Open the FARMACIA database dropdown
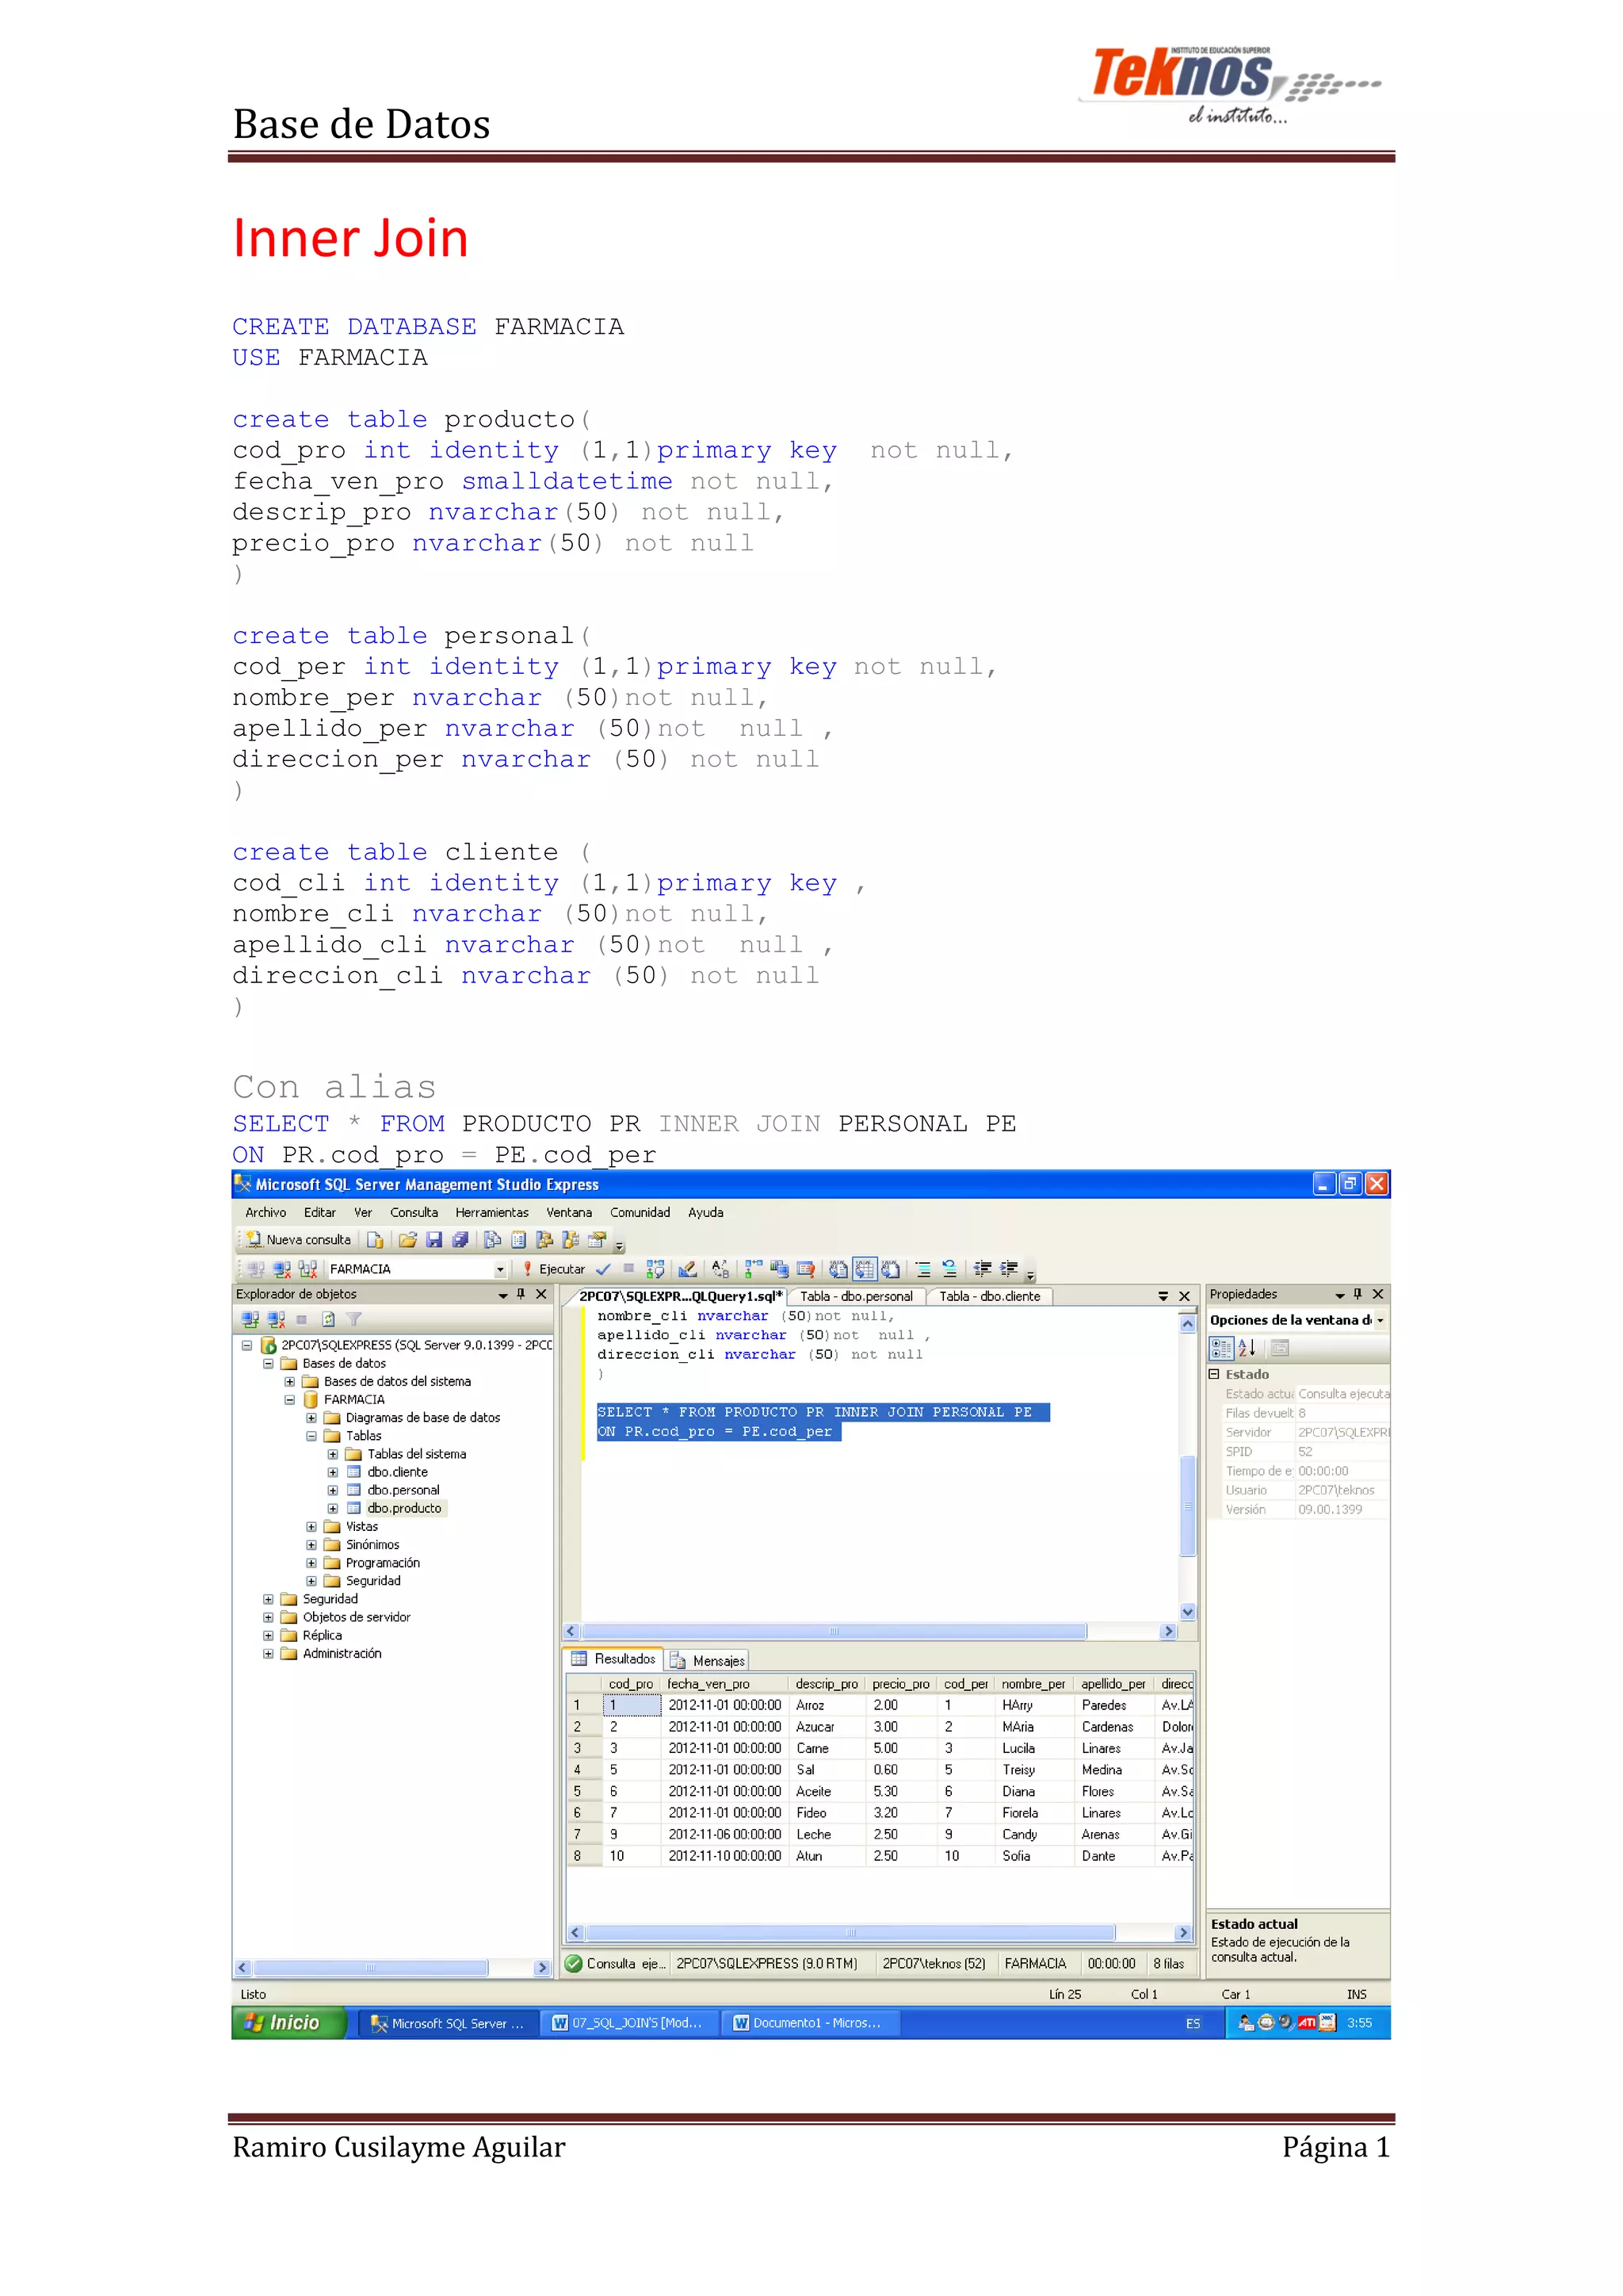This screenshot has width=1623, height=2296. 500,1269
